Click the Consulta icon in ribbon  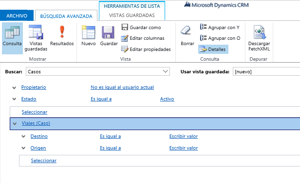pyautogui.click(x=12, y=33)
